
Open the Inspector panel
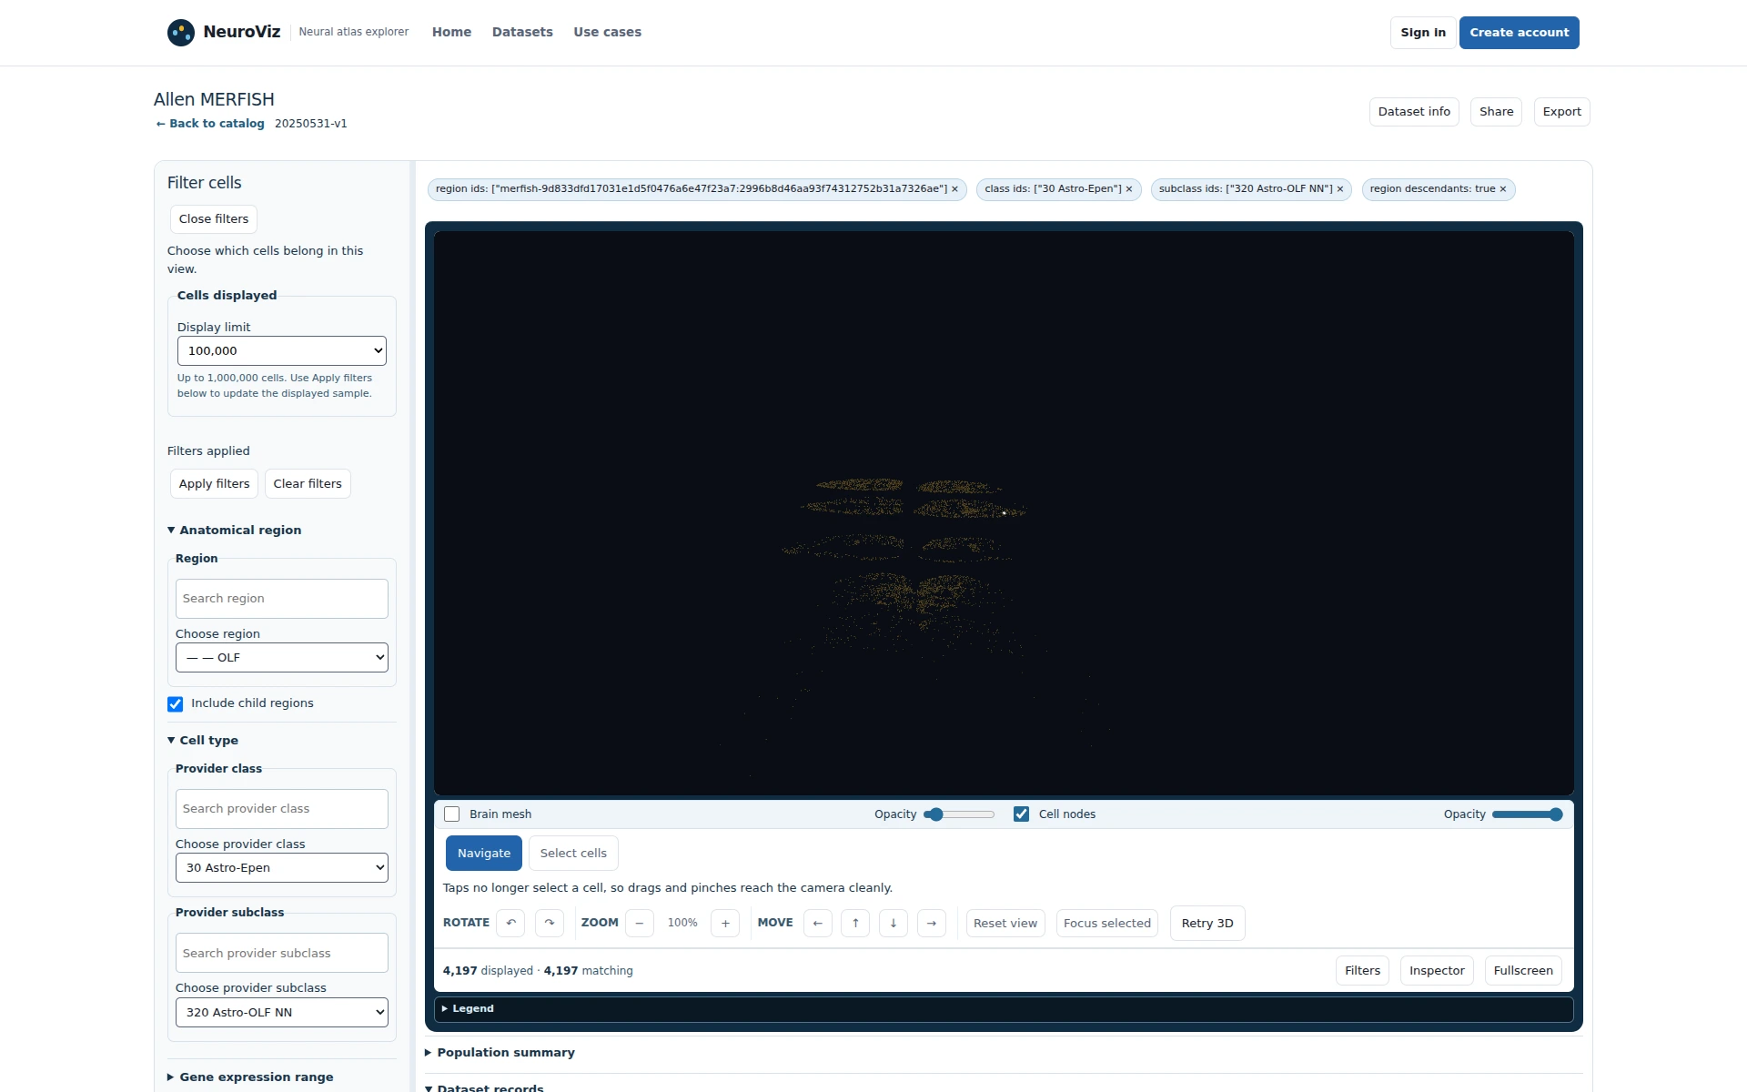[1437, 971]
